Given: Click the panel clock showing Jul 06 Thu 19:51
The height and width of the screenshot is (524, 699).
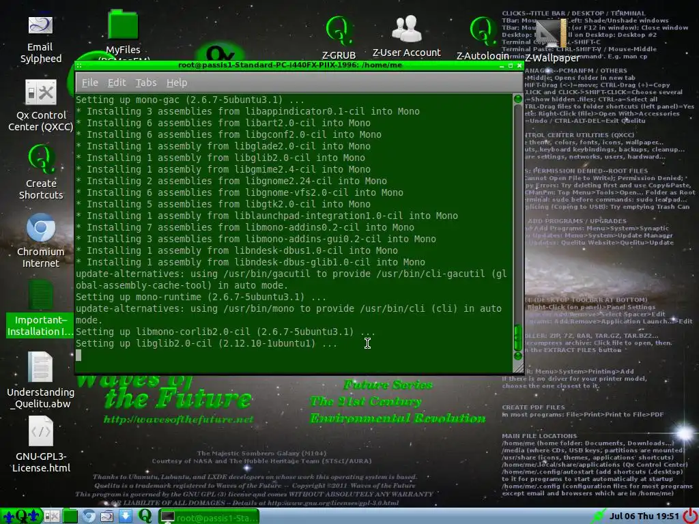Looking at the screenshot, I should tap(644, 516).
